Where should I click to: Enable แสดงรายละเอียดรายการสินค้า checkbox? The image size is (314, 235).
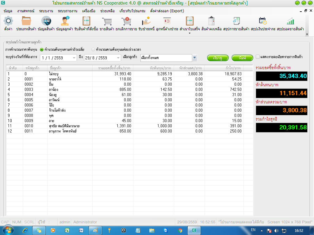[258, 57]
